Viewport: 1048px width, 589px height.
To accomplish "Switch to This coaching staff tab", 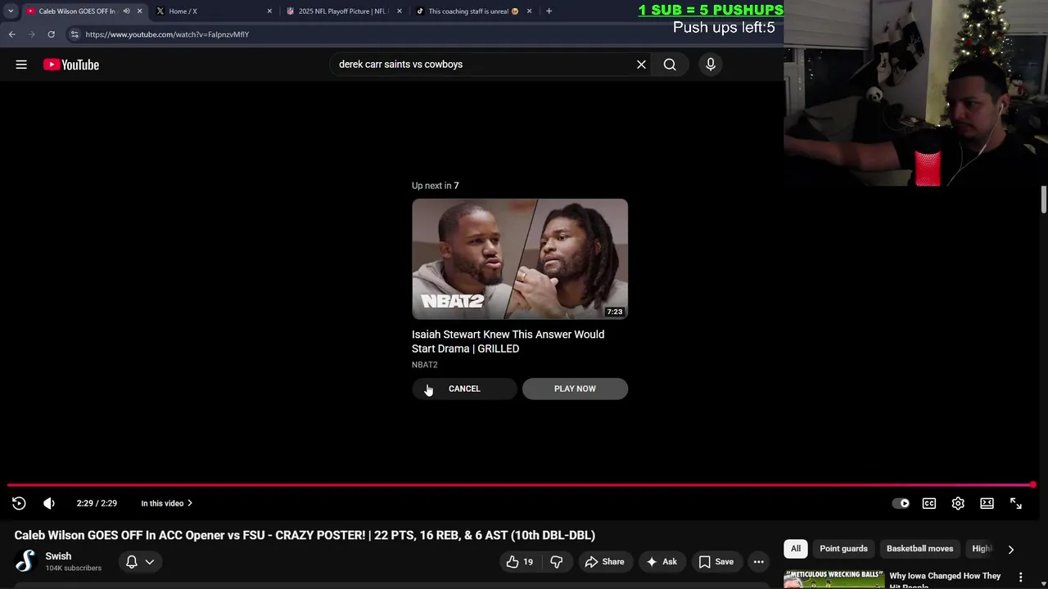I will (469, 11).
